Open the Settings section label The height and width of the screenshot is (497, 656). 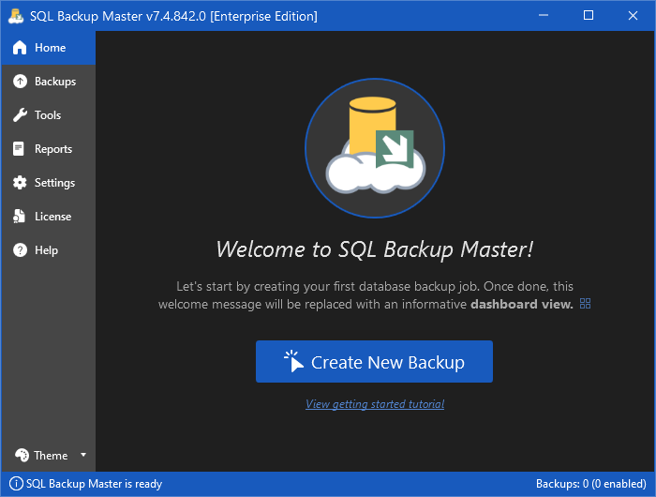(54, 183)
